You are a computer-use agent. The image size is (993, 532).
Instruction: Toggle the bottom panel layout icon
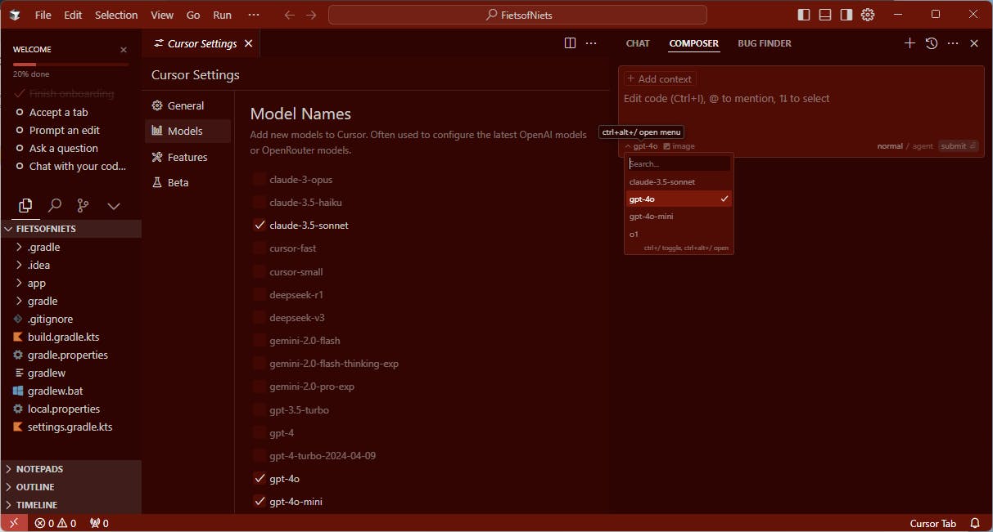coord(825,15)
